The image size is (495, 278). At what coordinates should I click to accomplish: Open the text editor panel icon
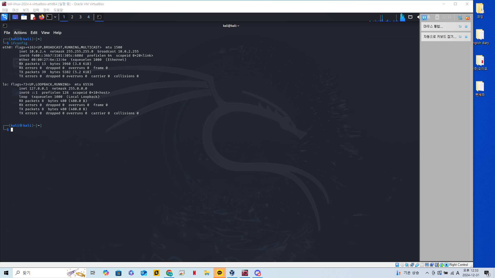point(33,17)
